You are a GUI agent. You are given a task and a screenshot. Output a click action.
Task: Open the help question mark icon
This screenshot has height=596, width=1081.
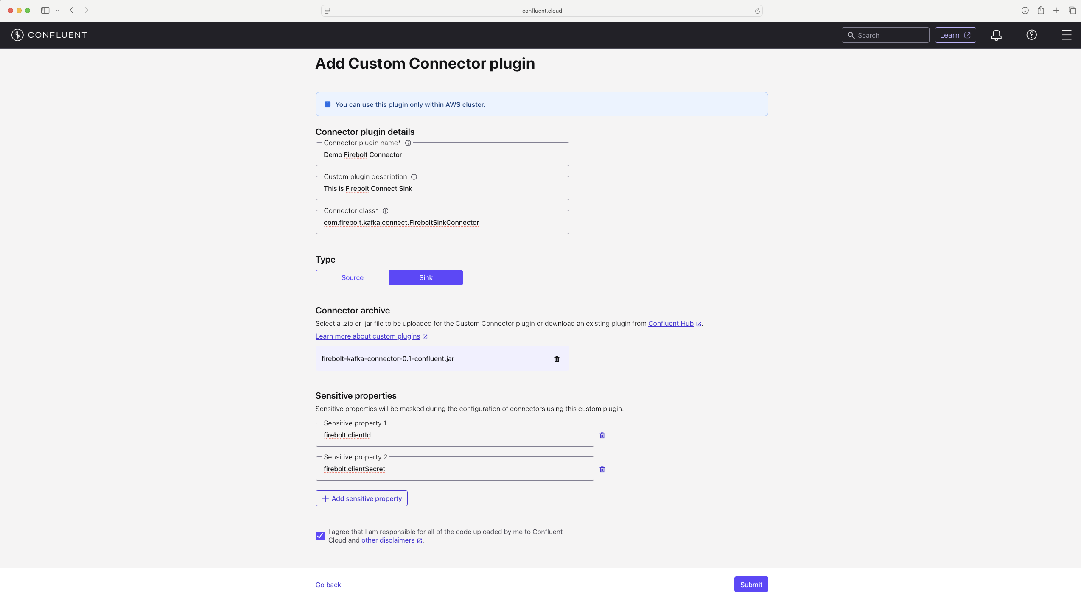1031,35
